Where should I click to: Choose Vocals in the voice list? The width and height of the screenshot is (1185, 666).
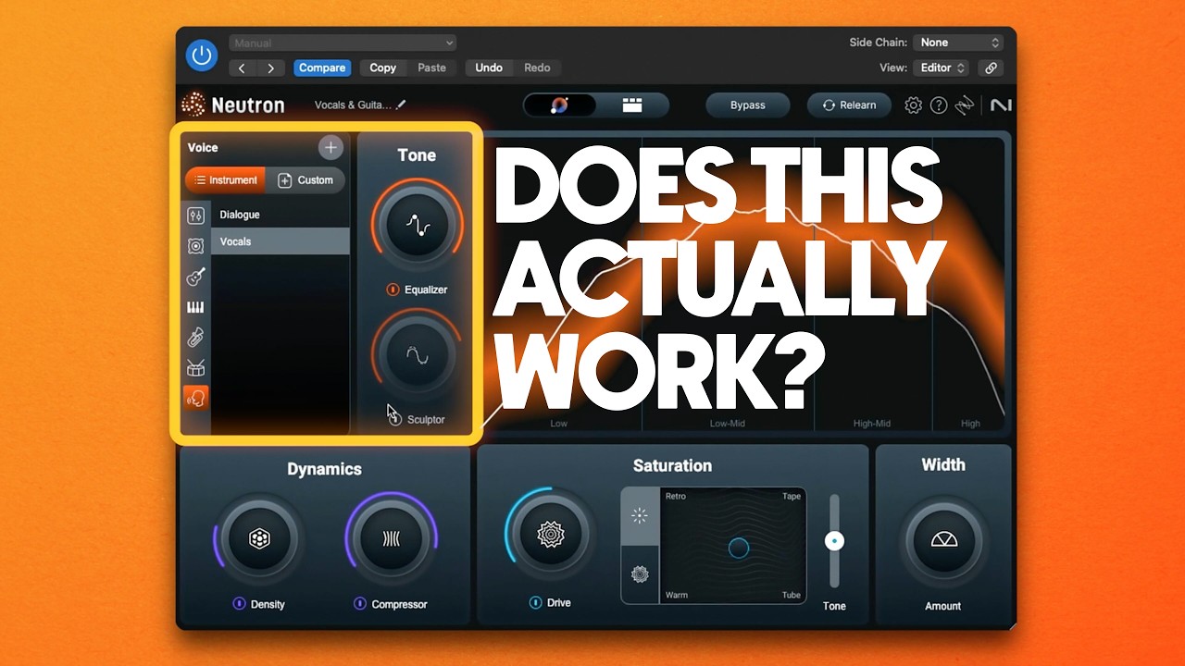[281, 241]
